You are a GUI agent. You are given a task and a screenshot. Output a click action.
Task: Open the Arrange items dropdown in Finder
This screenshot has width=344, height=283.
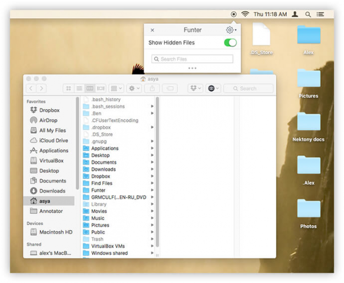pos(117,89)
